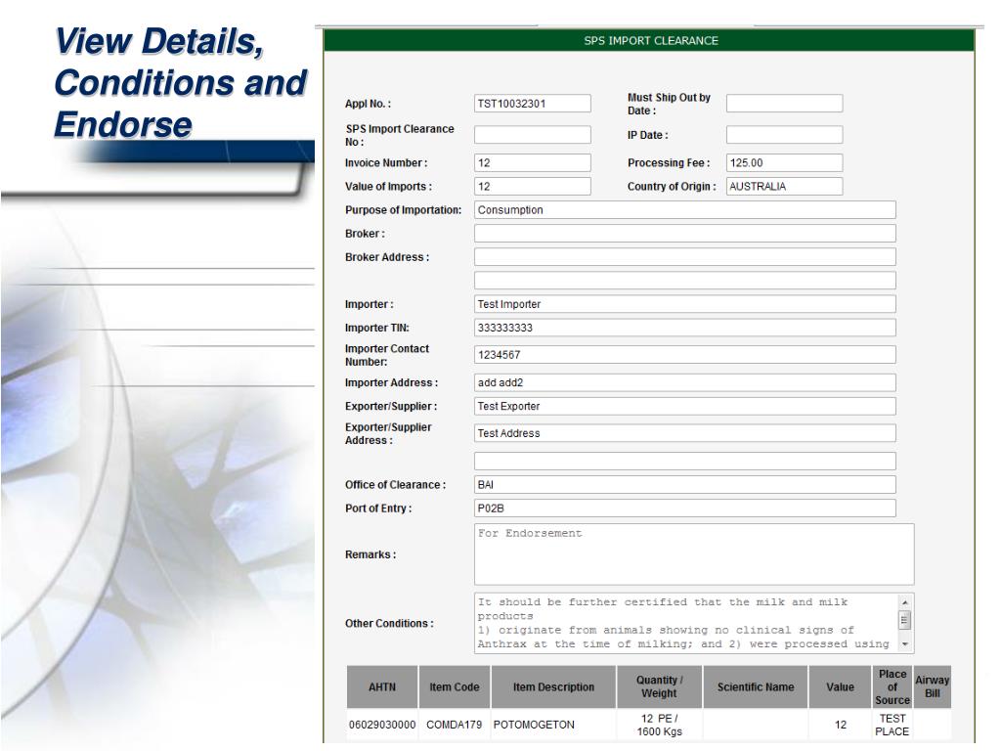Click Country of Origin field showing AUSTRALIA
Screen dimensions: 1001x751
click(784, 187)
